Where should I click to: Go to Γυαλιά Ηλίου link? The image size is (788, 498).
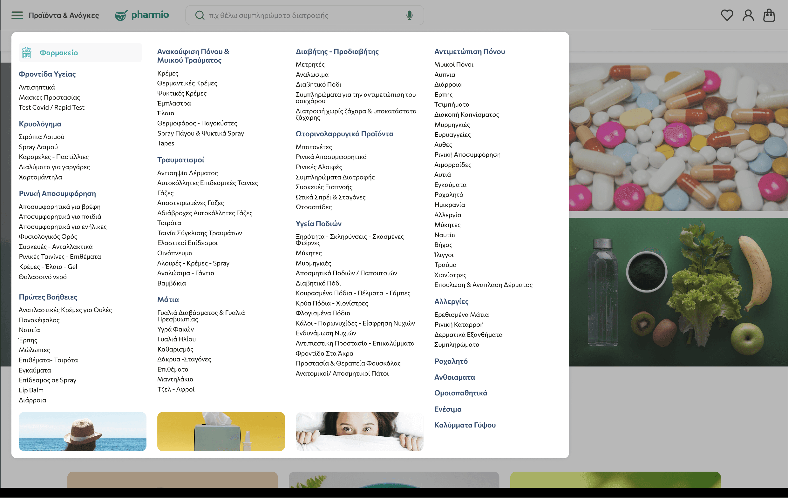pos(176,339)
